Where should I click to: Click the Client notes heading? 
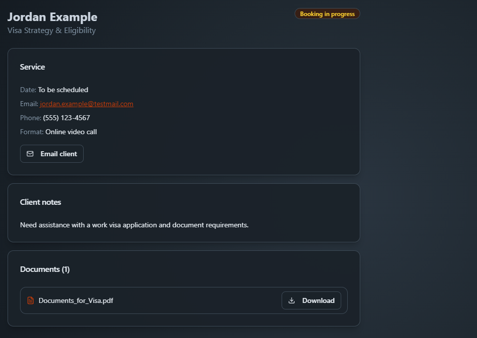pyautogui.click(x=41, y=202)
